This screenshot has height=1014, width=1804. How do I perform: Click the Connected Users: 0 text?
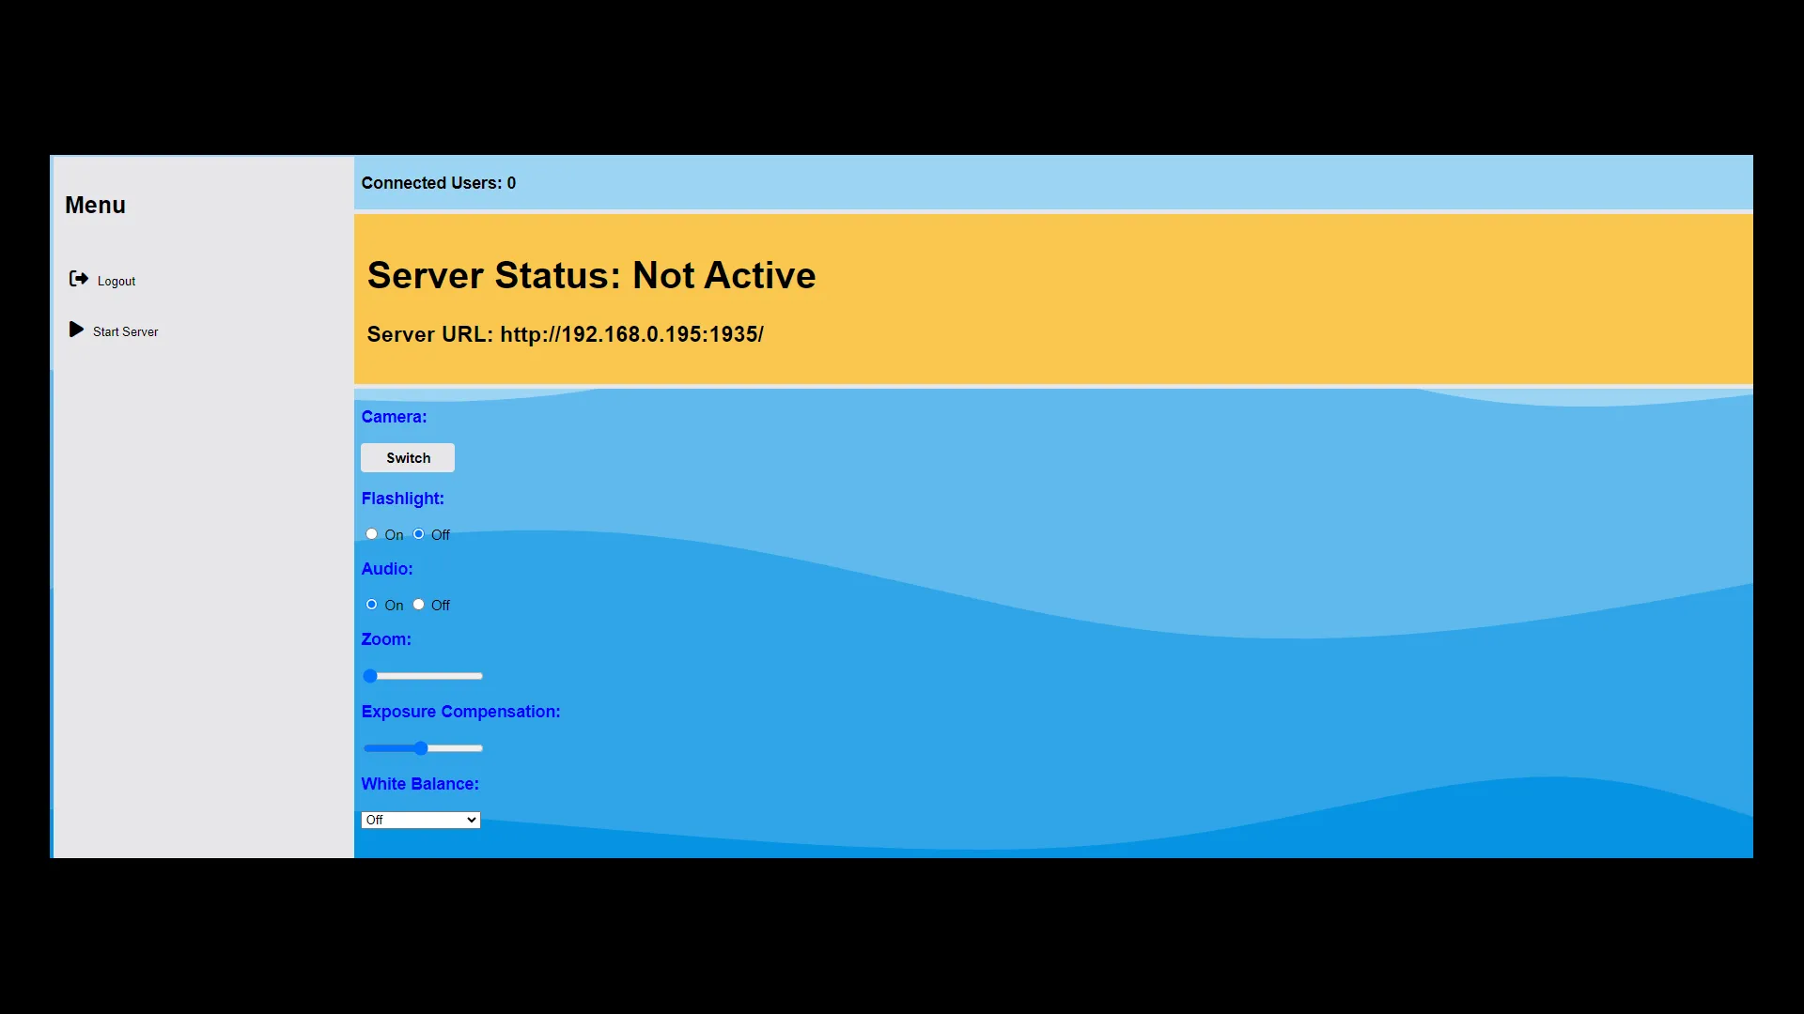(439, 183)
